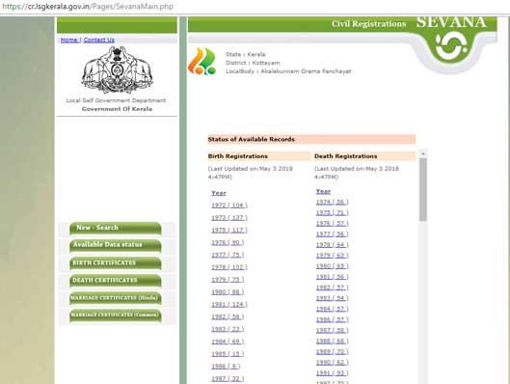The width and height of the screenshot is (510, 384).
Task: Open birth registrations for year 1975
Action: pos(229,230)
